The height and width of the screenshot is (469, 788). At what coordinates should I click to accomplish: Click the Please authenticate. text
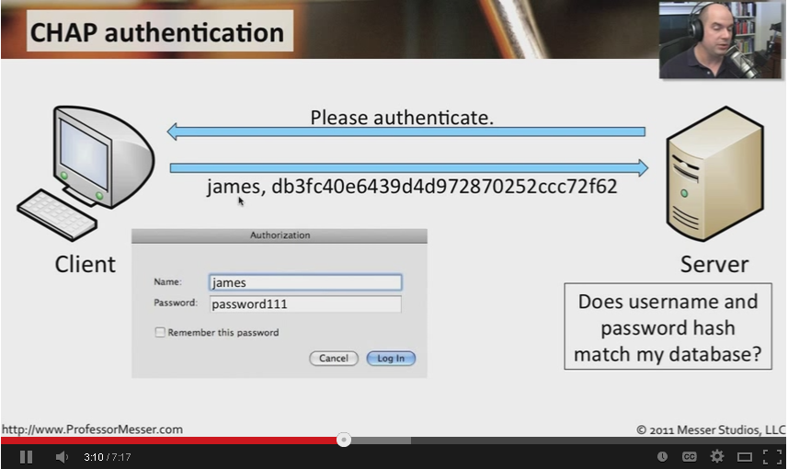(x=402, y=118)
